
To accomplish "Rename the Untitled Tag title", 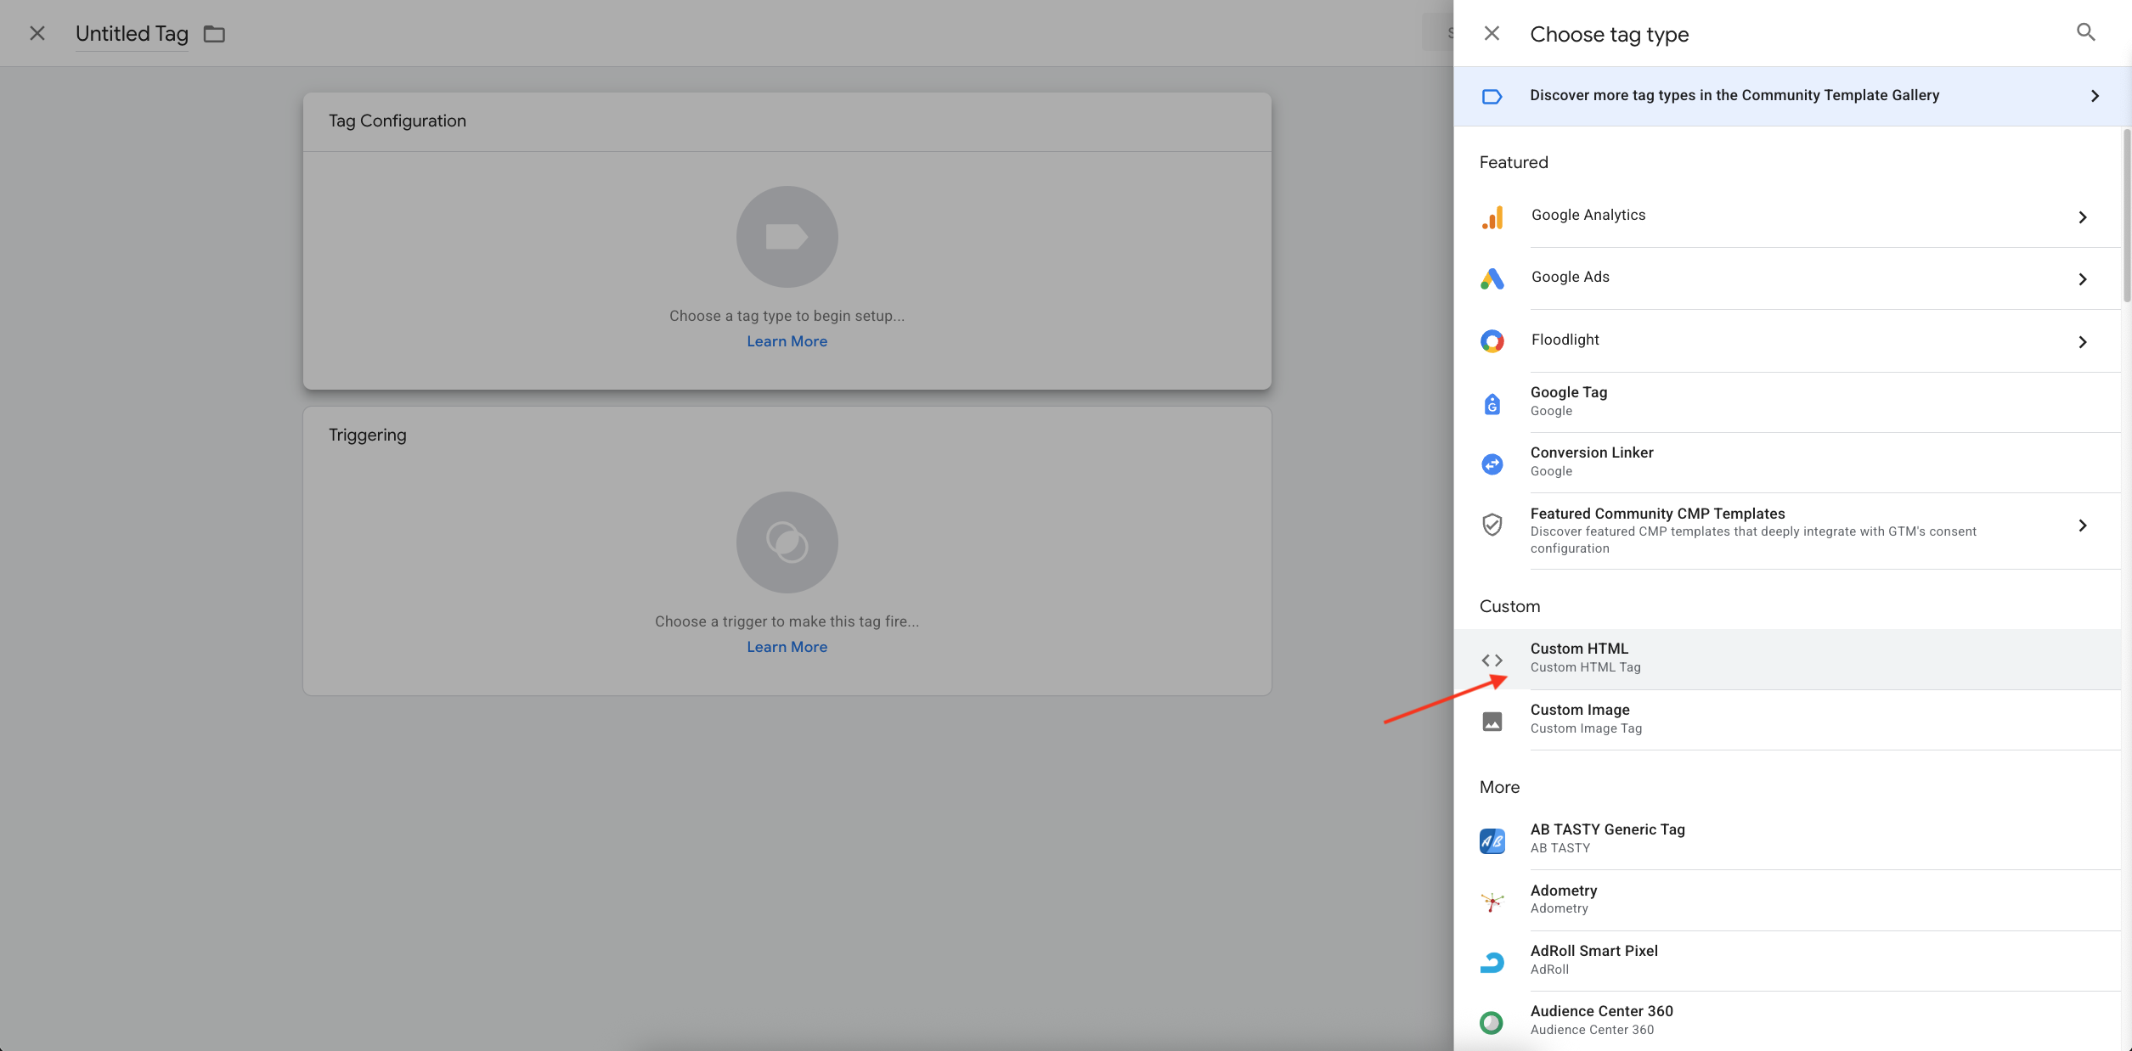I will click(x=132, y=34).
